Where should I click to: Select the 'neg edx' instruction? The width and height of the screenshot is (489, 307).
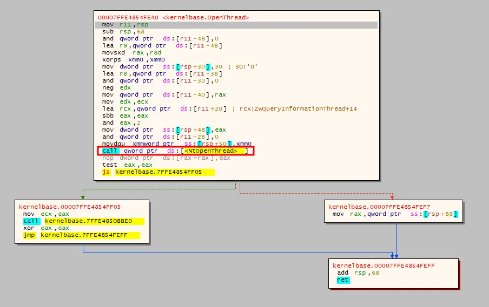coord(116,88)
